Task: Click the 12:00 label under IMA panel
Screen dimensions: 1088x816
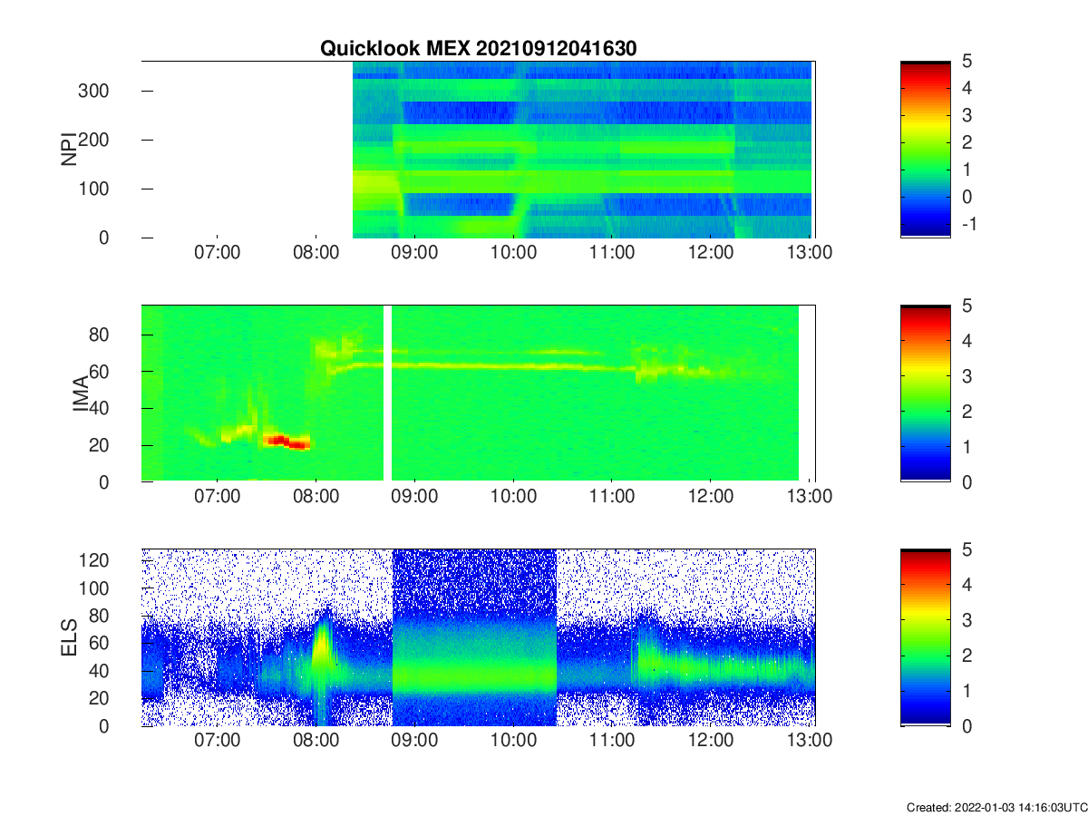Action: 711,498
